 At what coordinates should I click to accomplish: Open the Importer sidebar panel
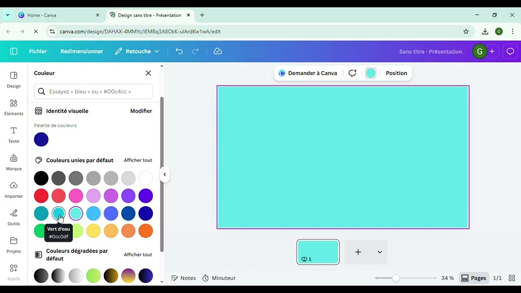[x=13, y=190]
